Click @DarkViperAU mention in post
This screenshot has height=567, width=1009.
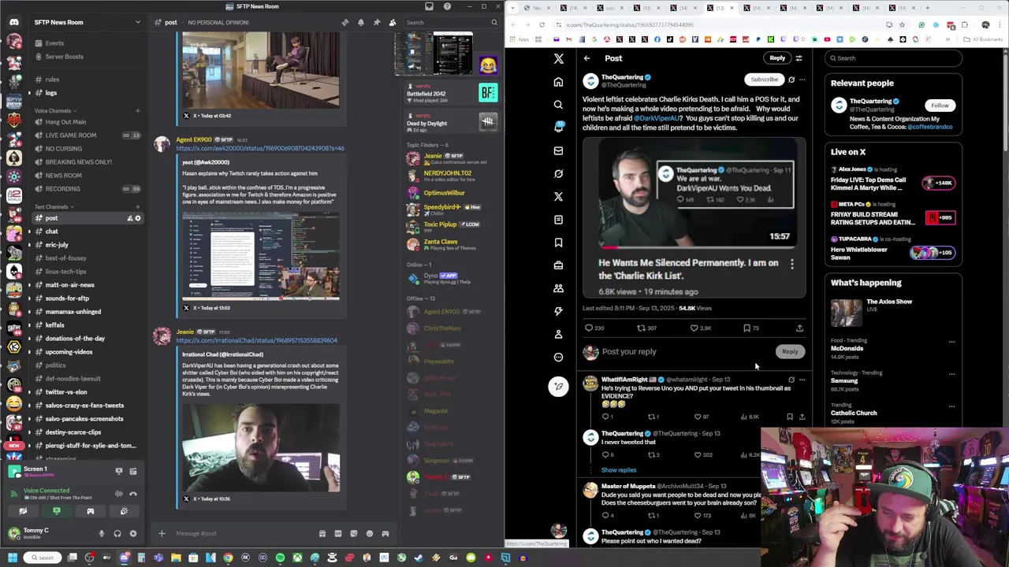click(x=657, y=118)
